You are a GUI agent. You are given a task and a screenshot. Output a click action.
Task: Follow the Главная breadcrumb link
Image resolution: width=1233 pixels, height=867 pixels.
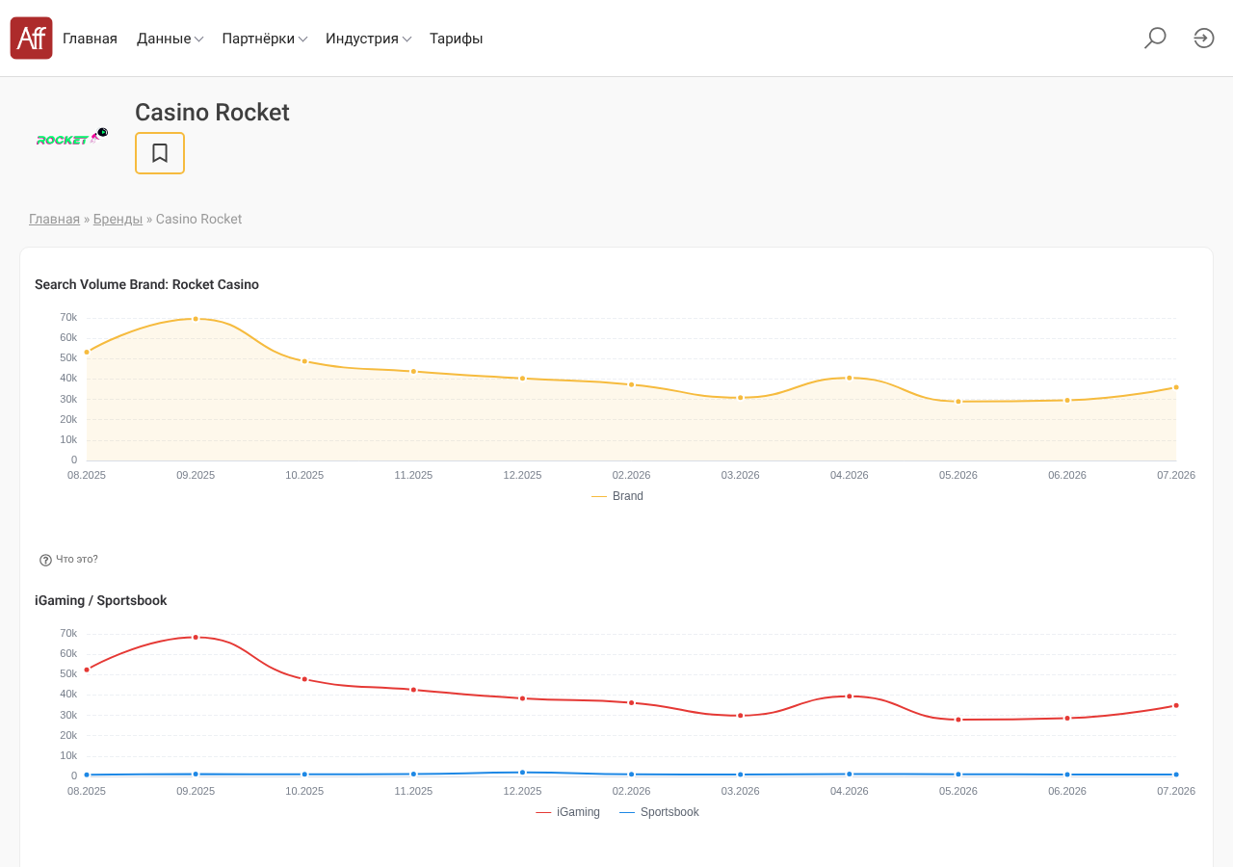(x=54, y=219)
